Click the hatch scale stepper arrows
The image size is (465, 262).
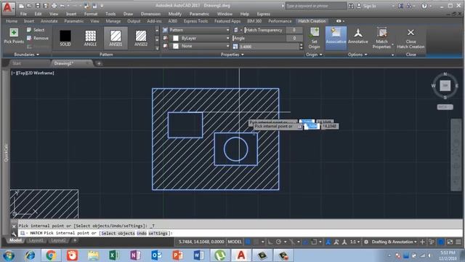pyautogui.click(x=302, y=47)
